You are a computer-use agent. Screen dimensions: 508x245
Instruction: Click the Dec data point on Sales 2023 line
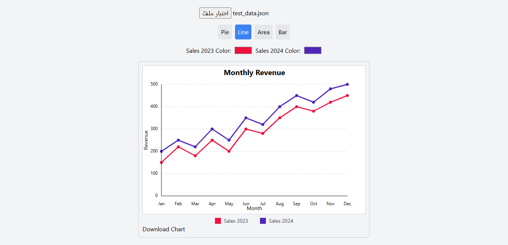(347, 96)
